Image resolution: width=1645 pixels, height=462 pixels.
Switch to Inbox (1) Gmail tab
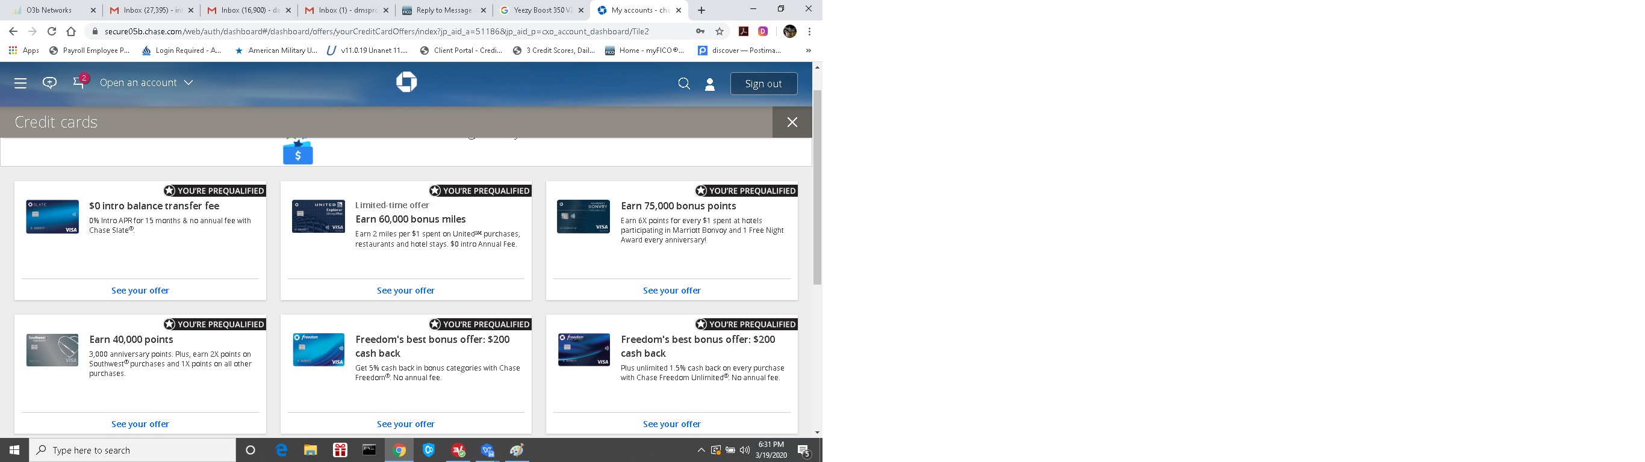[x=346, y=10]
